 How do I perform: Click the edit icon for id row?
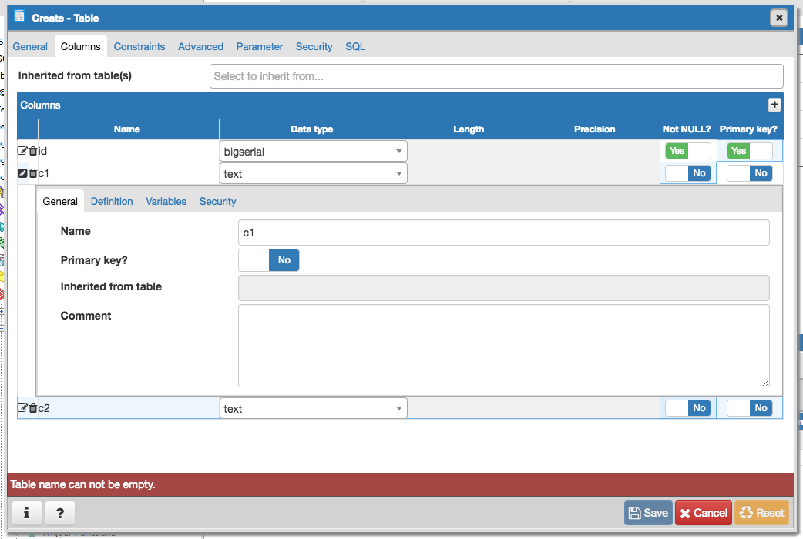point(22,151)
